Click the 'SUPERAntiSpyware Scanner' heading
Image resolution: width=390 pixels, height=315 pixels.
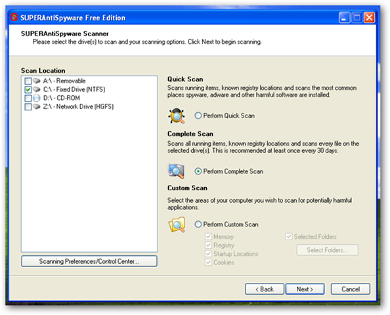(x=64, y=33)
